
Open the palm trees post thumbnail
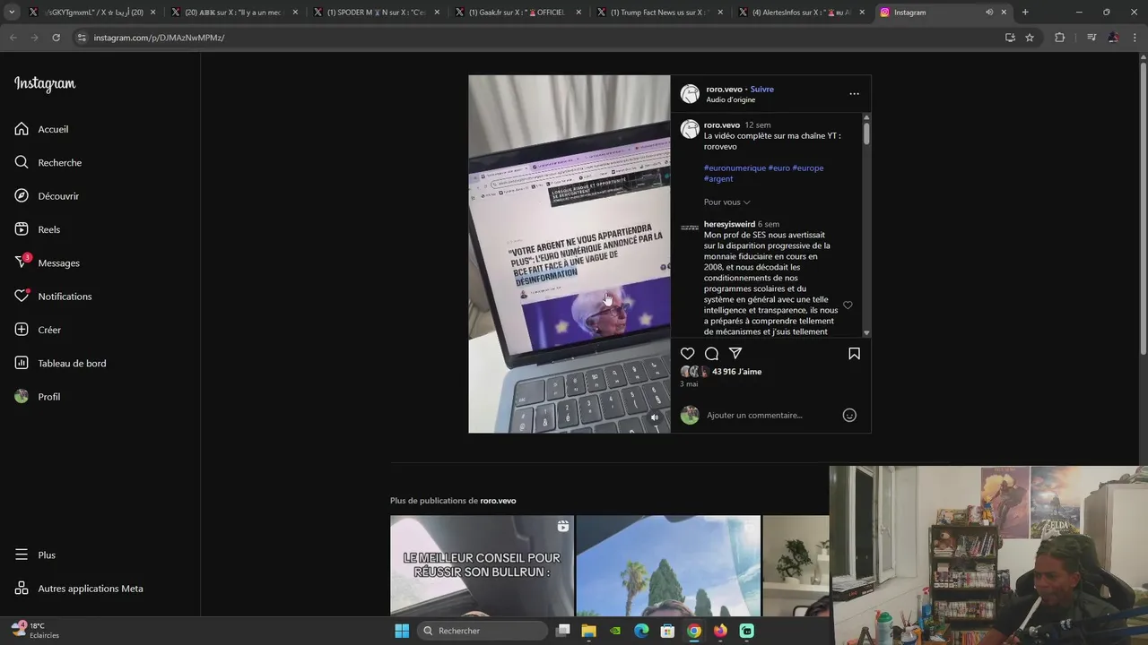click(668, 565)
